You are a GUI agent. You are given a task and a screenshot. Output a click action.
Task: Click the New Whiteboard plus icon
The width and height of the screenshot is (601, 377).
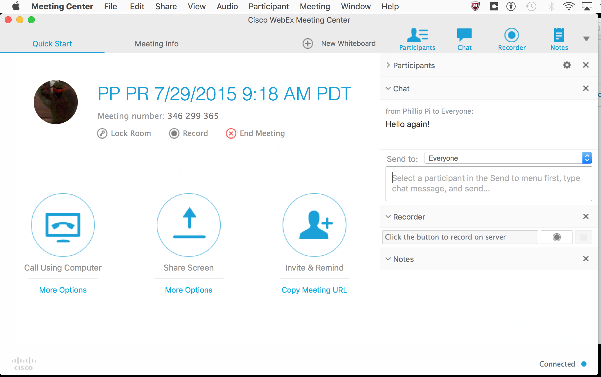coord(308,43)
